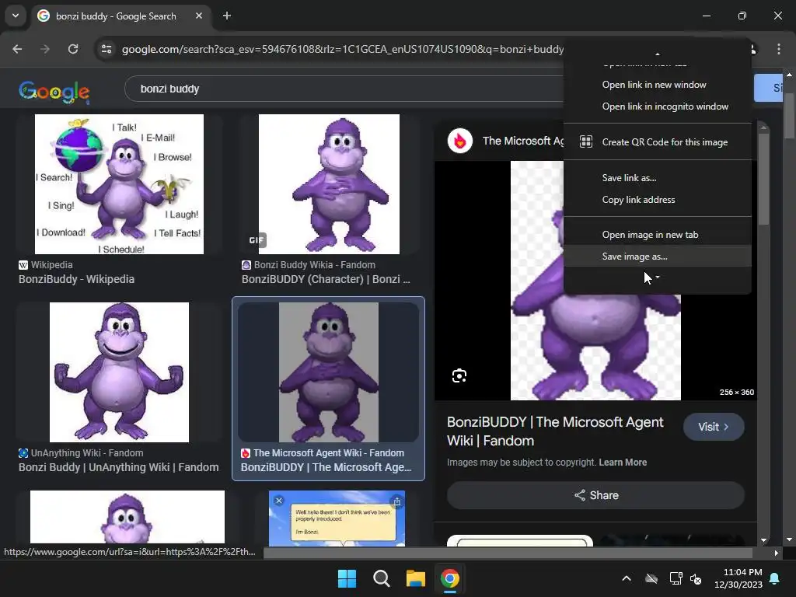Close the bonzi buddy Google Search tab
Screen dimensions: 796x597
pos(199,16)
